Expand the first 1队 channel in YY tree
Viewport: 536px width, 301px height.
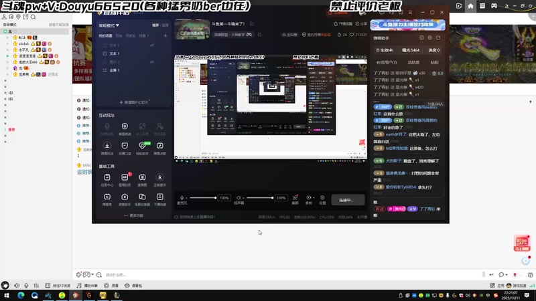tap(5, 93)
